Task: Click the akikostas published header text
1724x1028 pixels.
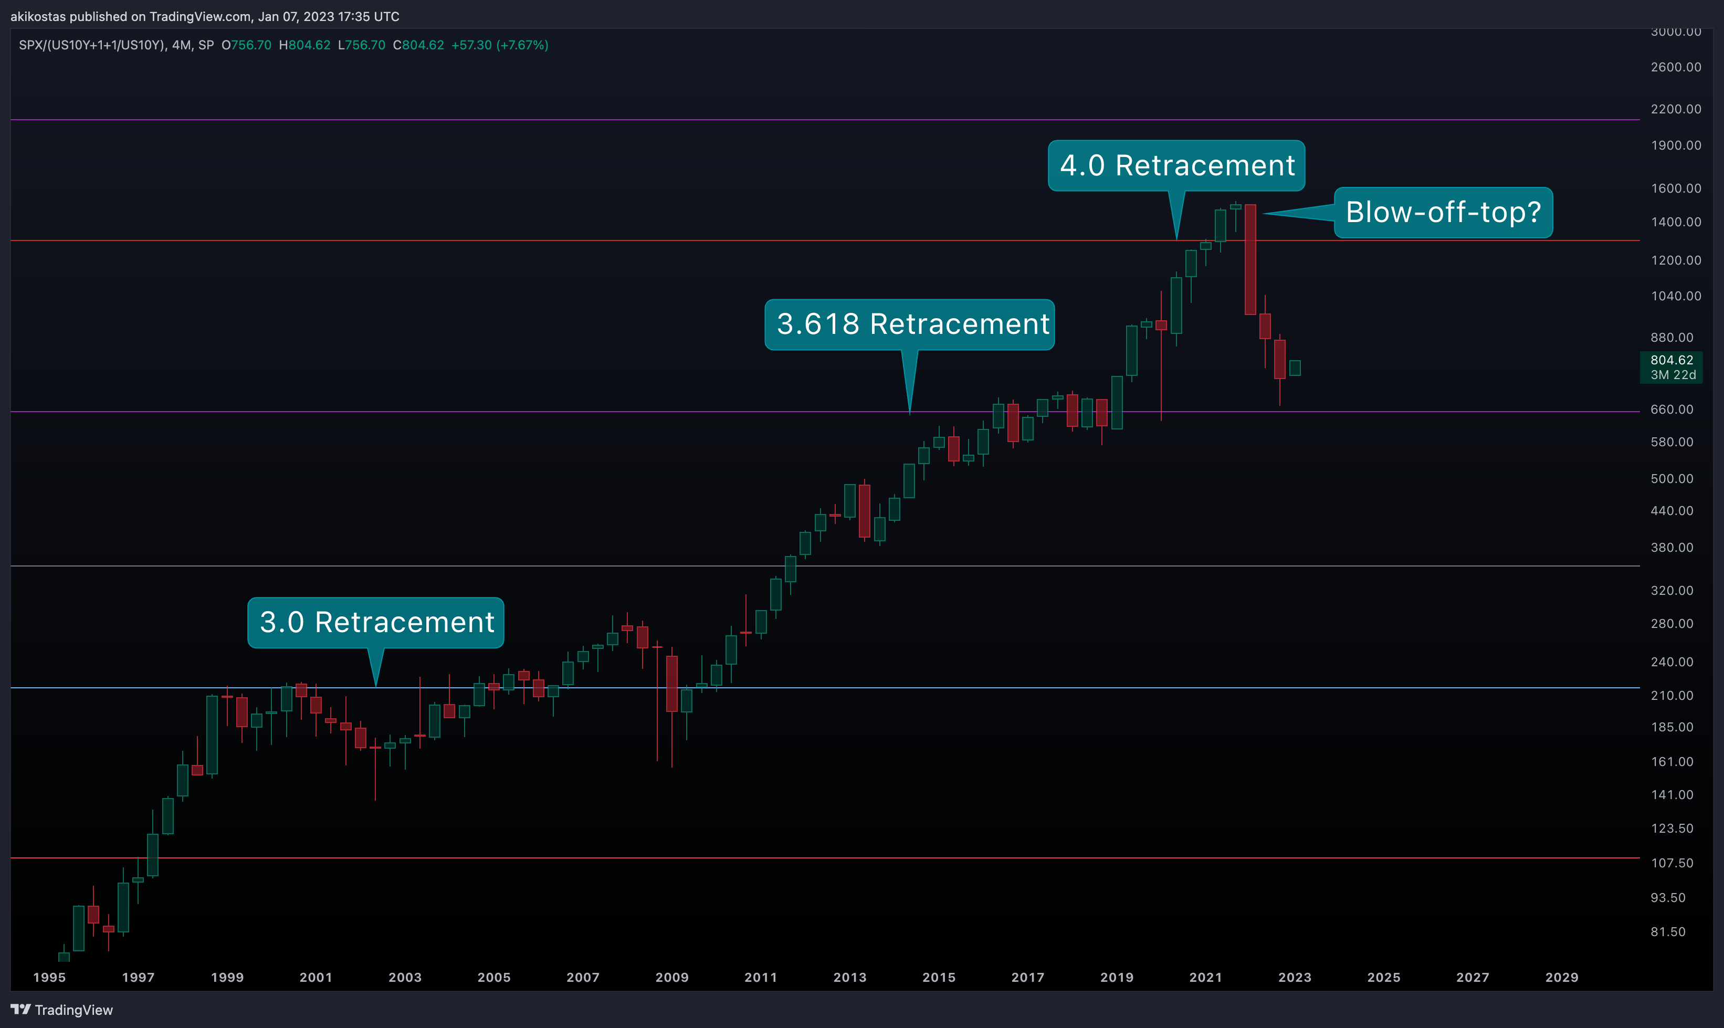Action: (x=205, y=17)
